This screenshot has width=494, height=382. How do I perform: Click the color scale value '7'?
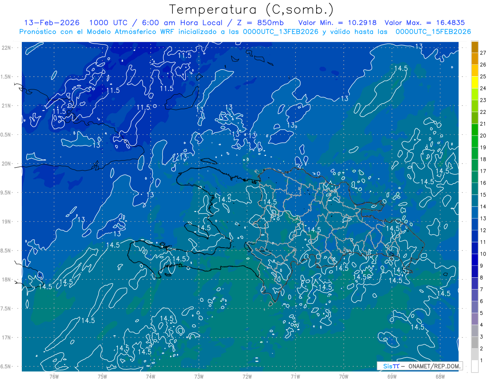[481, 289]
